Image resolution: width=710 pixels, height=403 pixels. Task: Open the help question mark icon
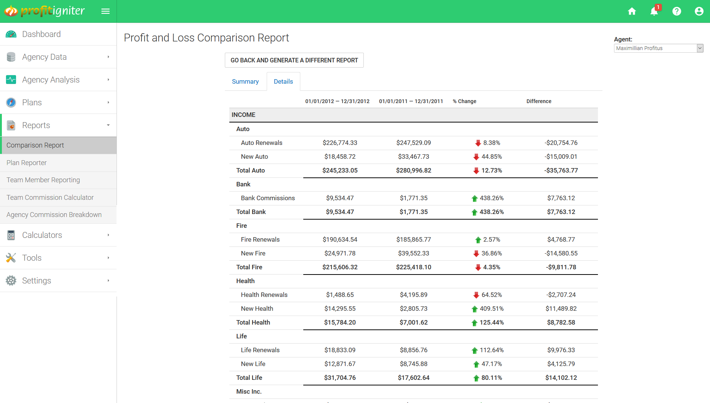coord(676,11)
